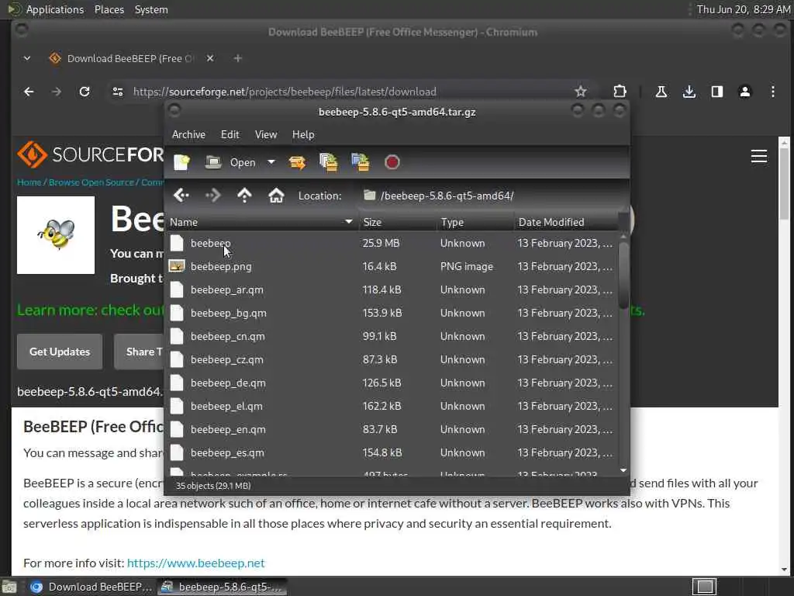This screenshot has height=596, width=794.
Task: Open the View menu in archive manager
Action: pos(266,134)
